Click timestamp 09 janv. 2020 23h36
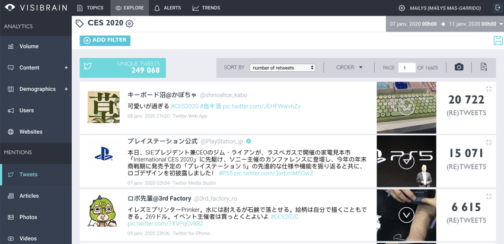The width and height of the screenshot is (504, 244). (148, 233)
